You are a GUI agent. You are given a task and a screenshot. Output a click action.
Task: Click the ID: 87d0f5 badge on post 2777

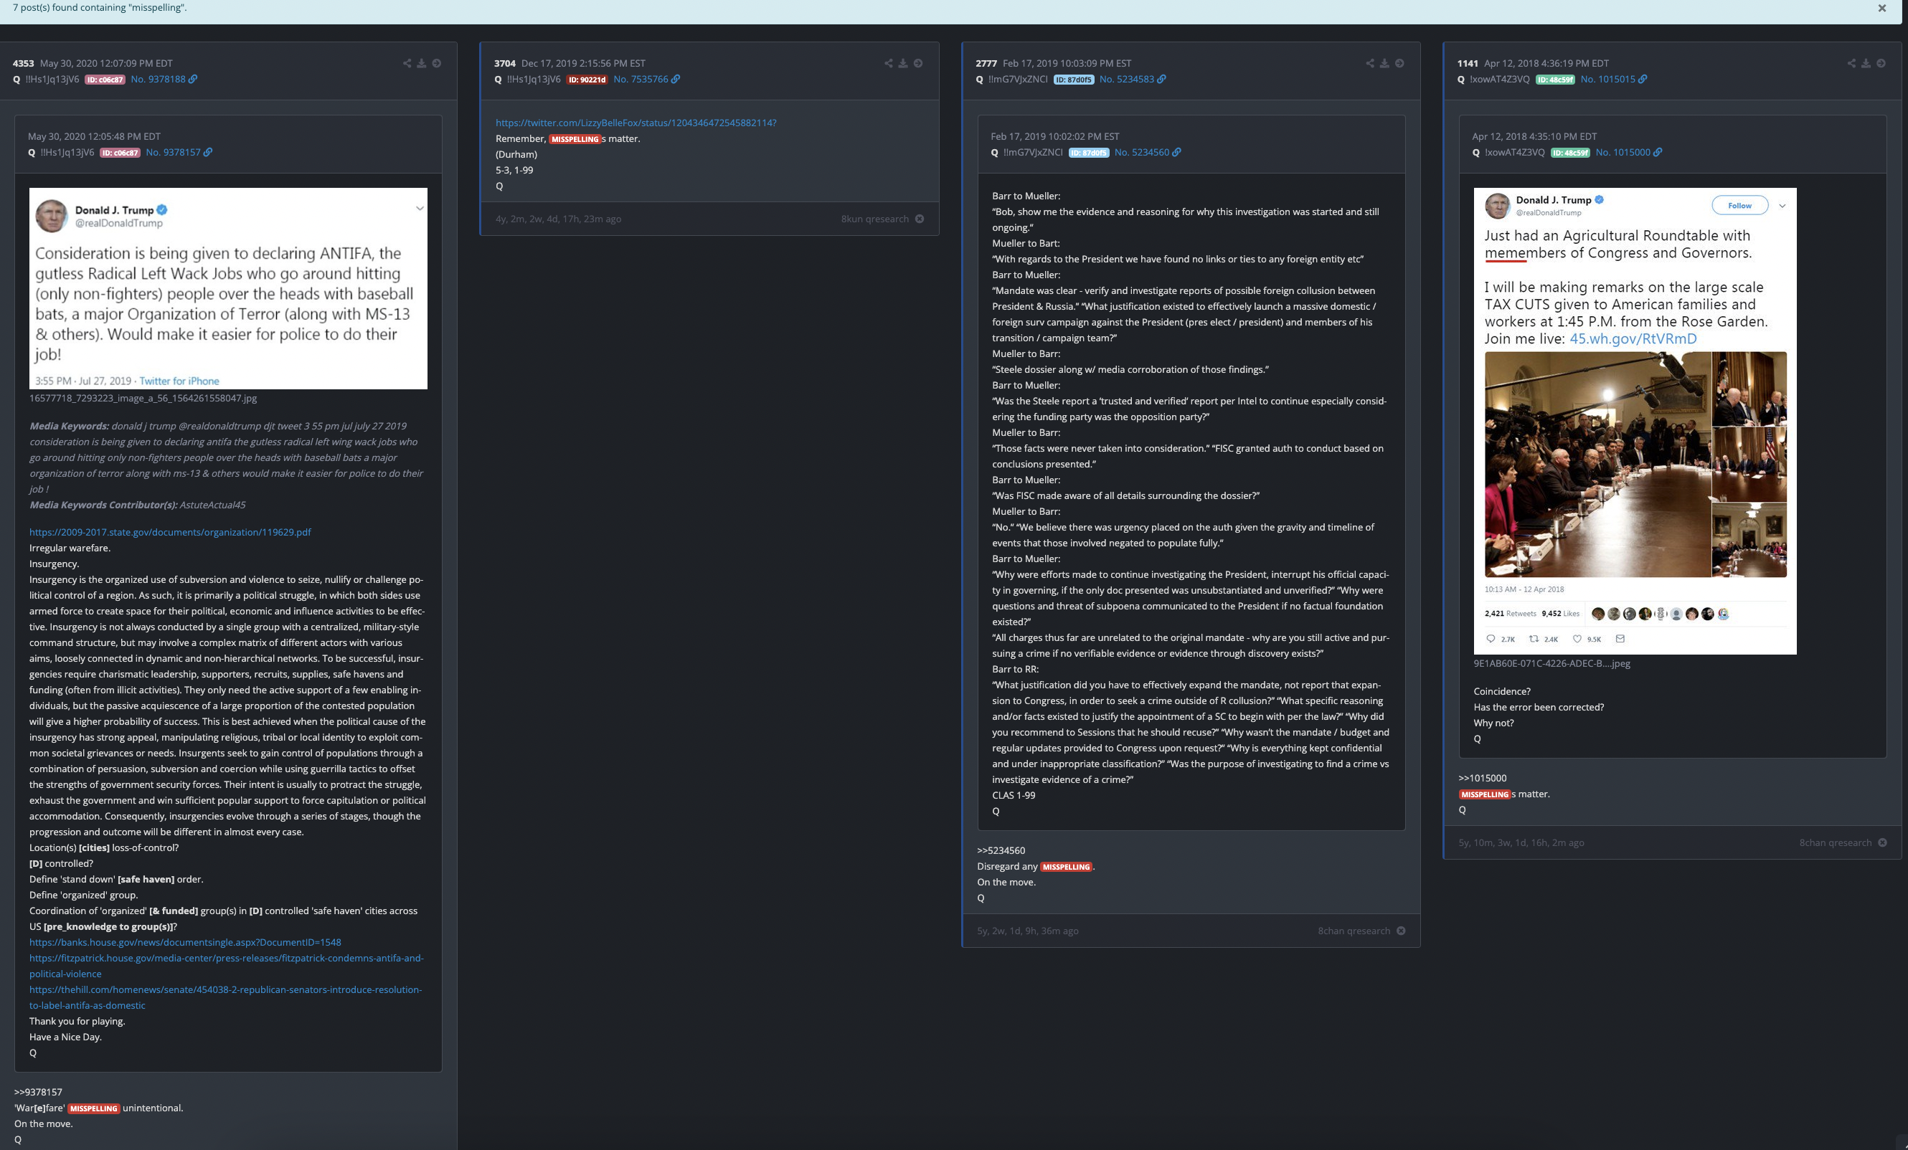1073,80
